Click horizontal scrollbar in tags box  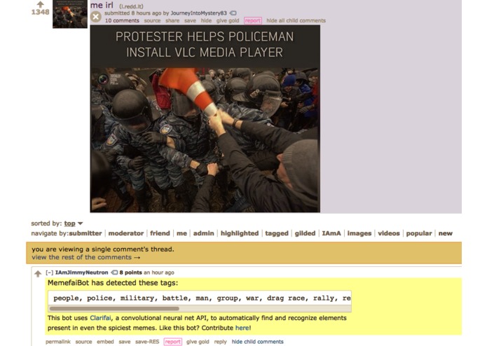(x=114, y=308)
